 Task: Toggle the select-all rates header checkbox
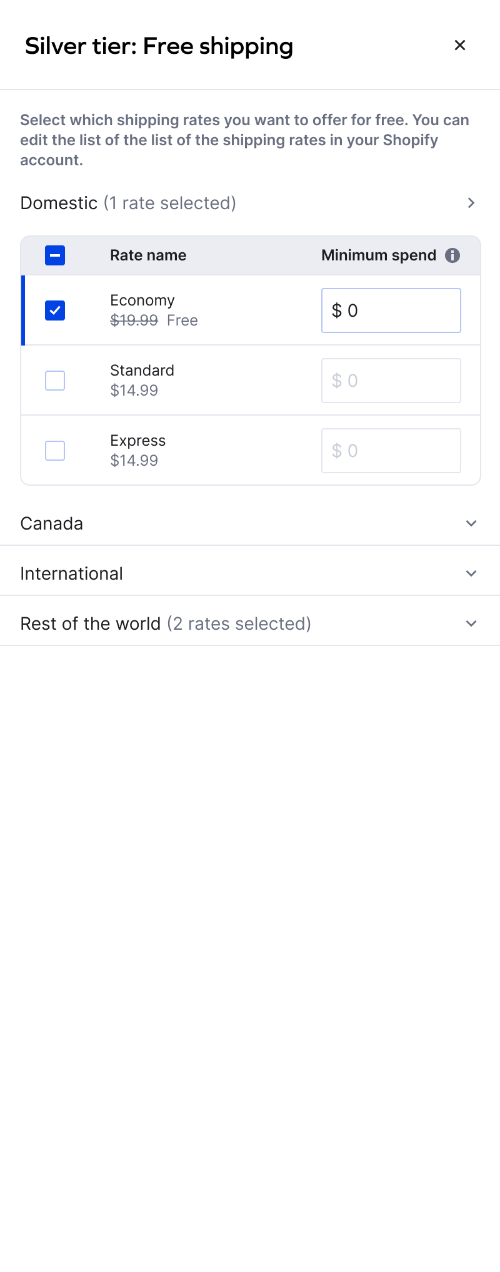[x=55, y=255]
